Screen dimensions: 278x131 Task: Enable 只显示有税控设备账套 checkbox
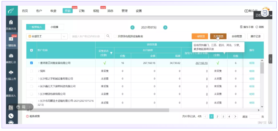tap(115, 36)
